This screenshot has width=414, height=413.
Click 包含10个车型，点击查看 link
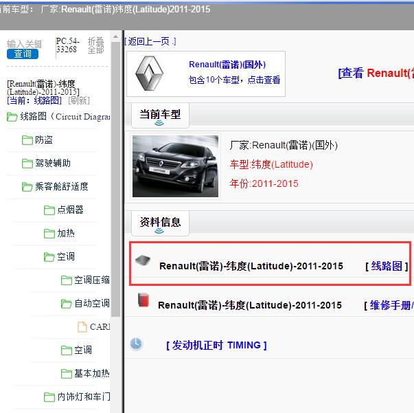234,80
